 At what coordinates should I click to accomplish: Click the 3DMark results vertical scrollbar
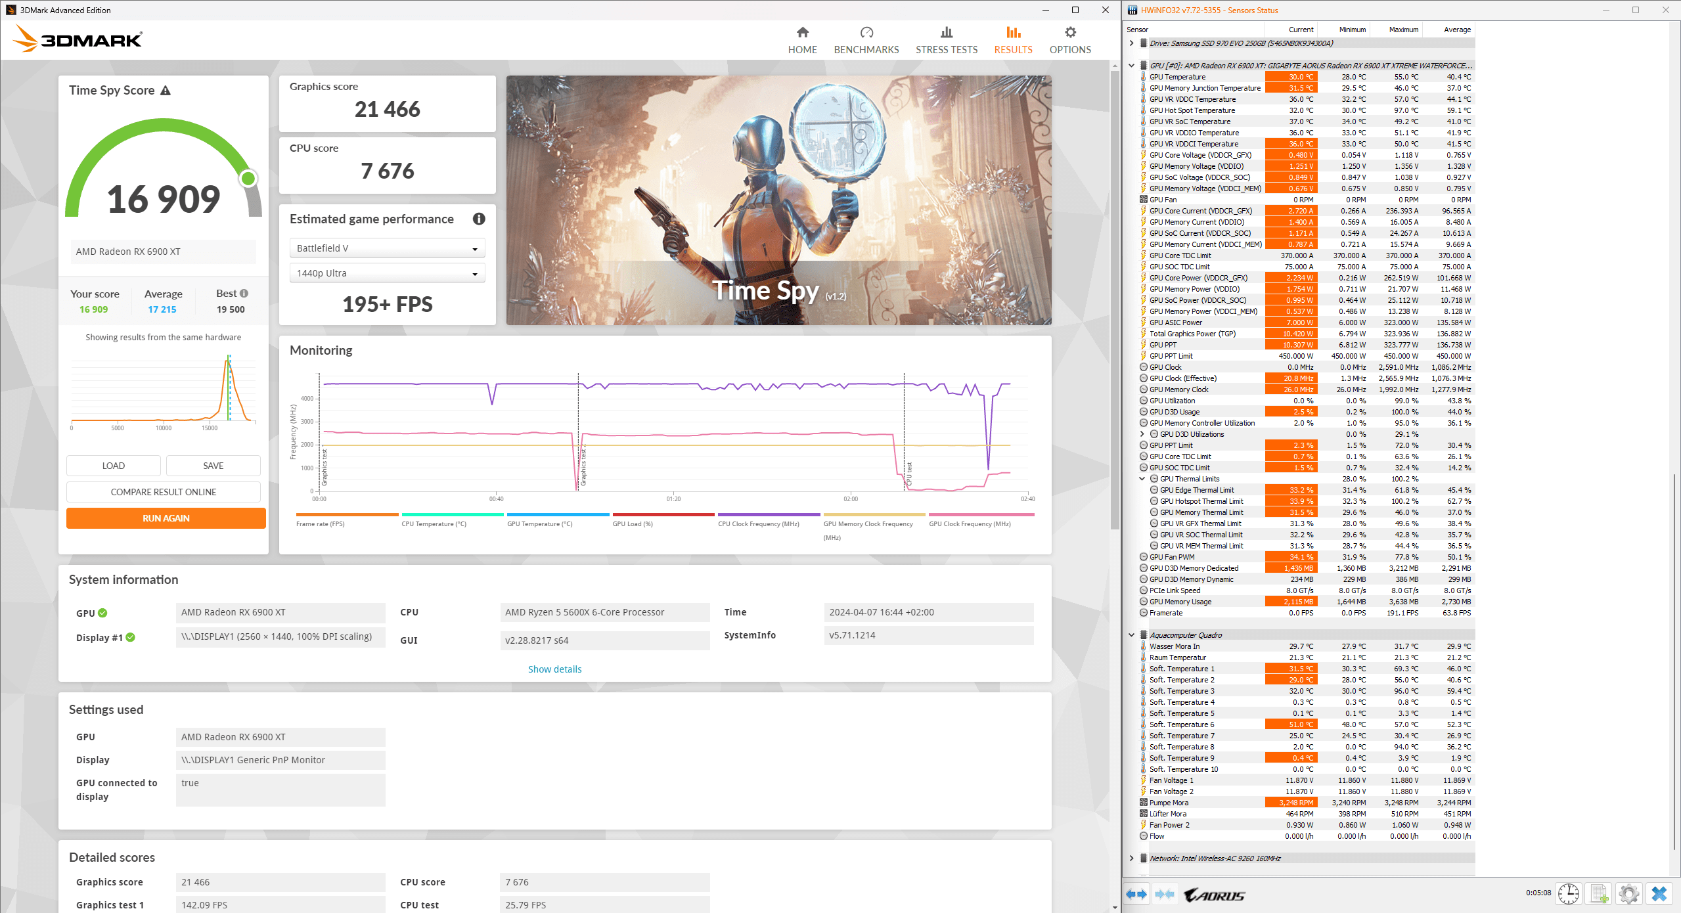coord(1114,299)
